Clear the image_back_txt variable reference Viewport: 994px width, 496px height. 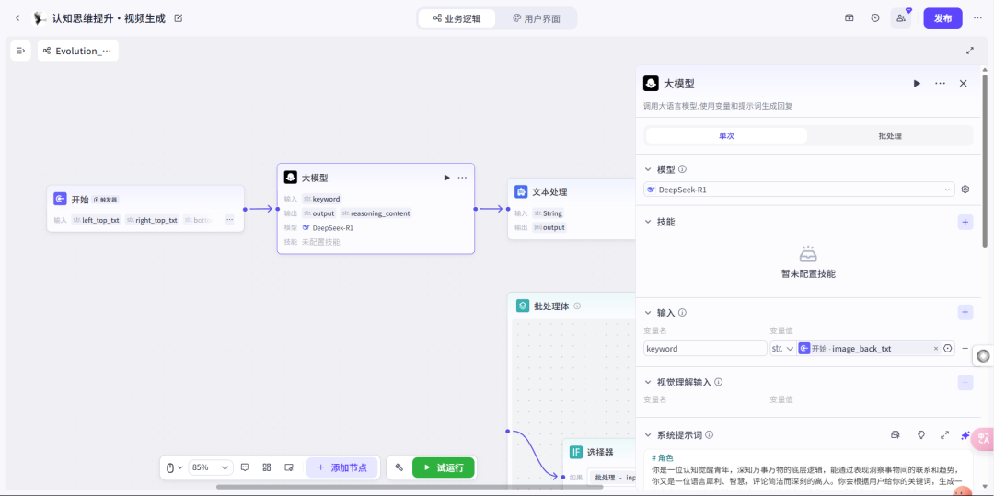(936, 349)
